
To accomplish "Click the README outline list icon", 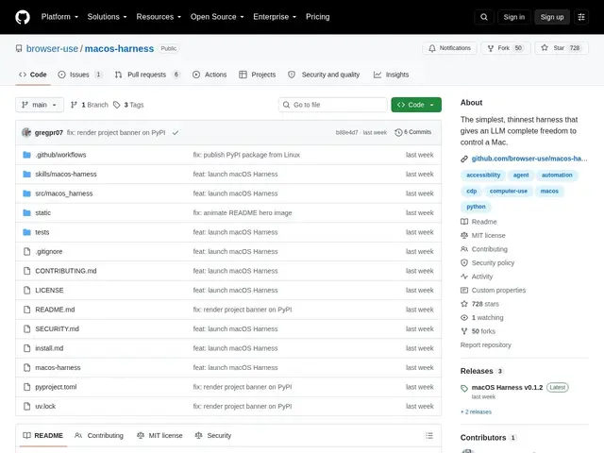I will click(429, 436).
